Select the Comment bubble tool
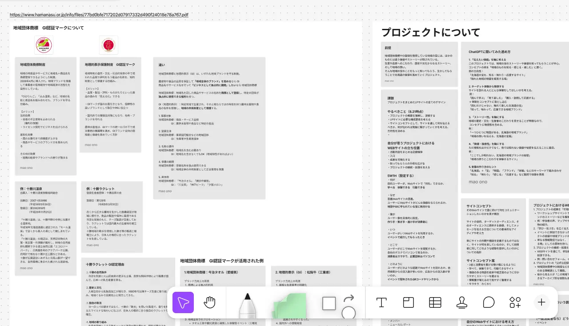The height and width of the screenshot is (326, 569). pos(489,302)
